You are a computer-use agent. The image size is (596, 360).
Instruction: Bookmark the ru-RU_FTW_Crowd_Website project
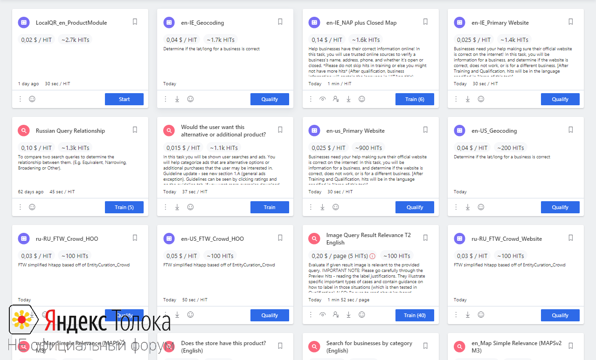[570, 238]
